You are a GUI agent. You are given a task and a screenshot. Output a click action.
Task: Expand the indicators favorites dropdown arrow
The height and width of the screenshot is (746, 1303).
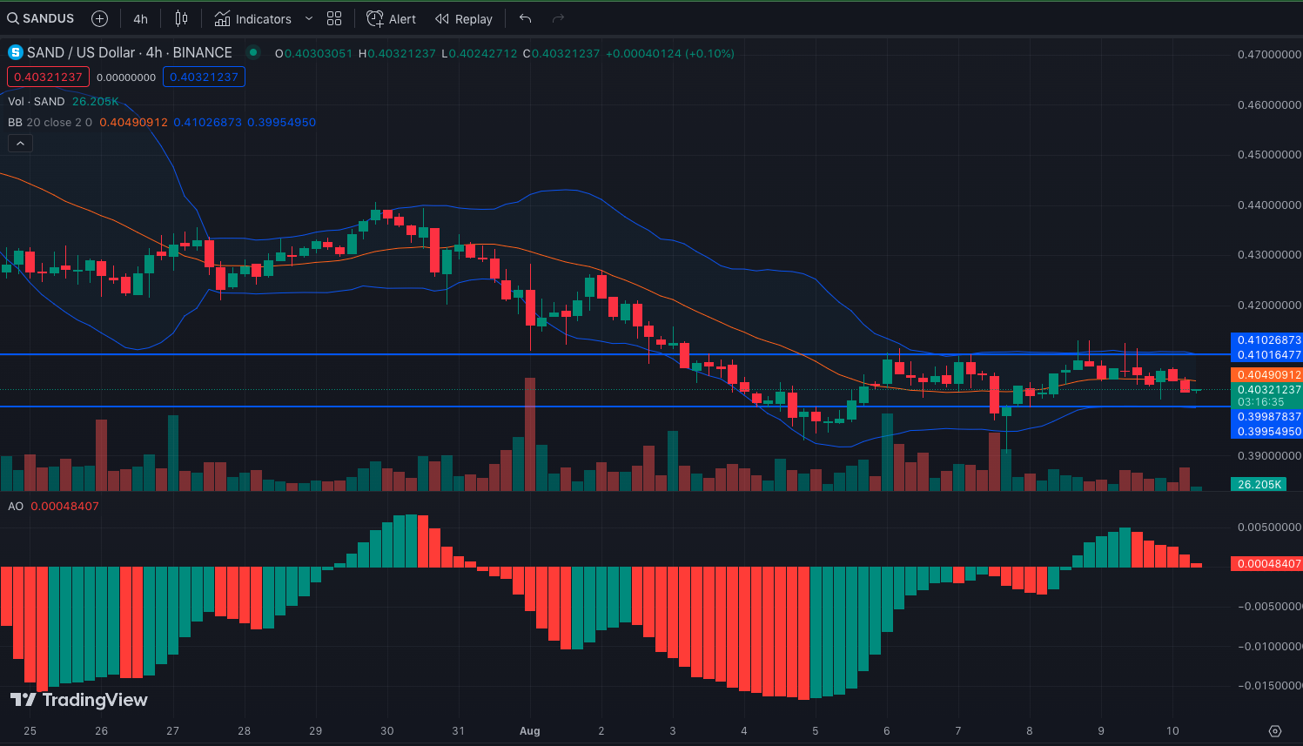309,18
